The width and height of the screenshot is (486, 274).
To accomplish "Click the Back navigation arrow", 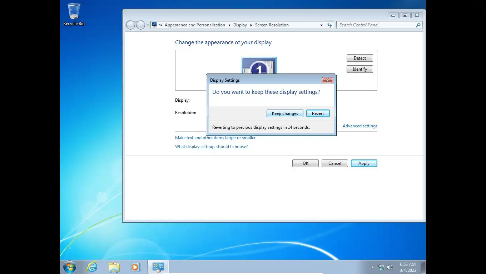I will coord(131,25).
